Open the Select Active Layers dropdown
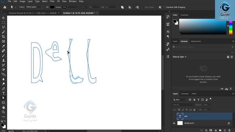235x132 pixels. [x=34, y=7]
